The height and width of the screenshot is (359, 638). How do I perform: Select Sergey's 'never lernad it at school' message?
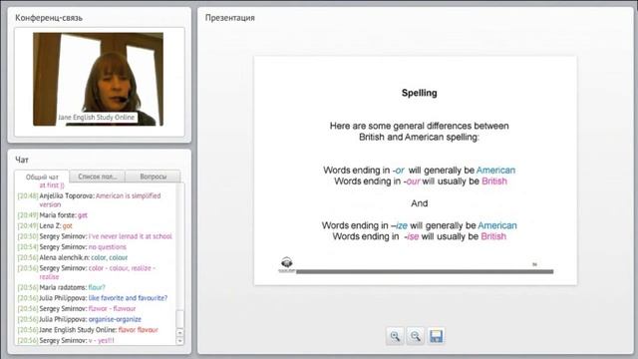point(96,236)
